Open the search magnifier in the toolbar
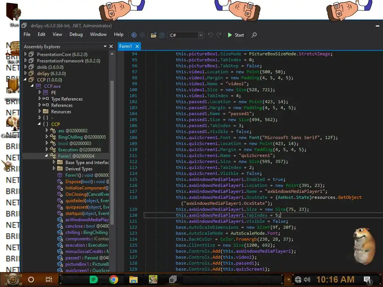 coord(254,35)
